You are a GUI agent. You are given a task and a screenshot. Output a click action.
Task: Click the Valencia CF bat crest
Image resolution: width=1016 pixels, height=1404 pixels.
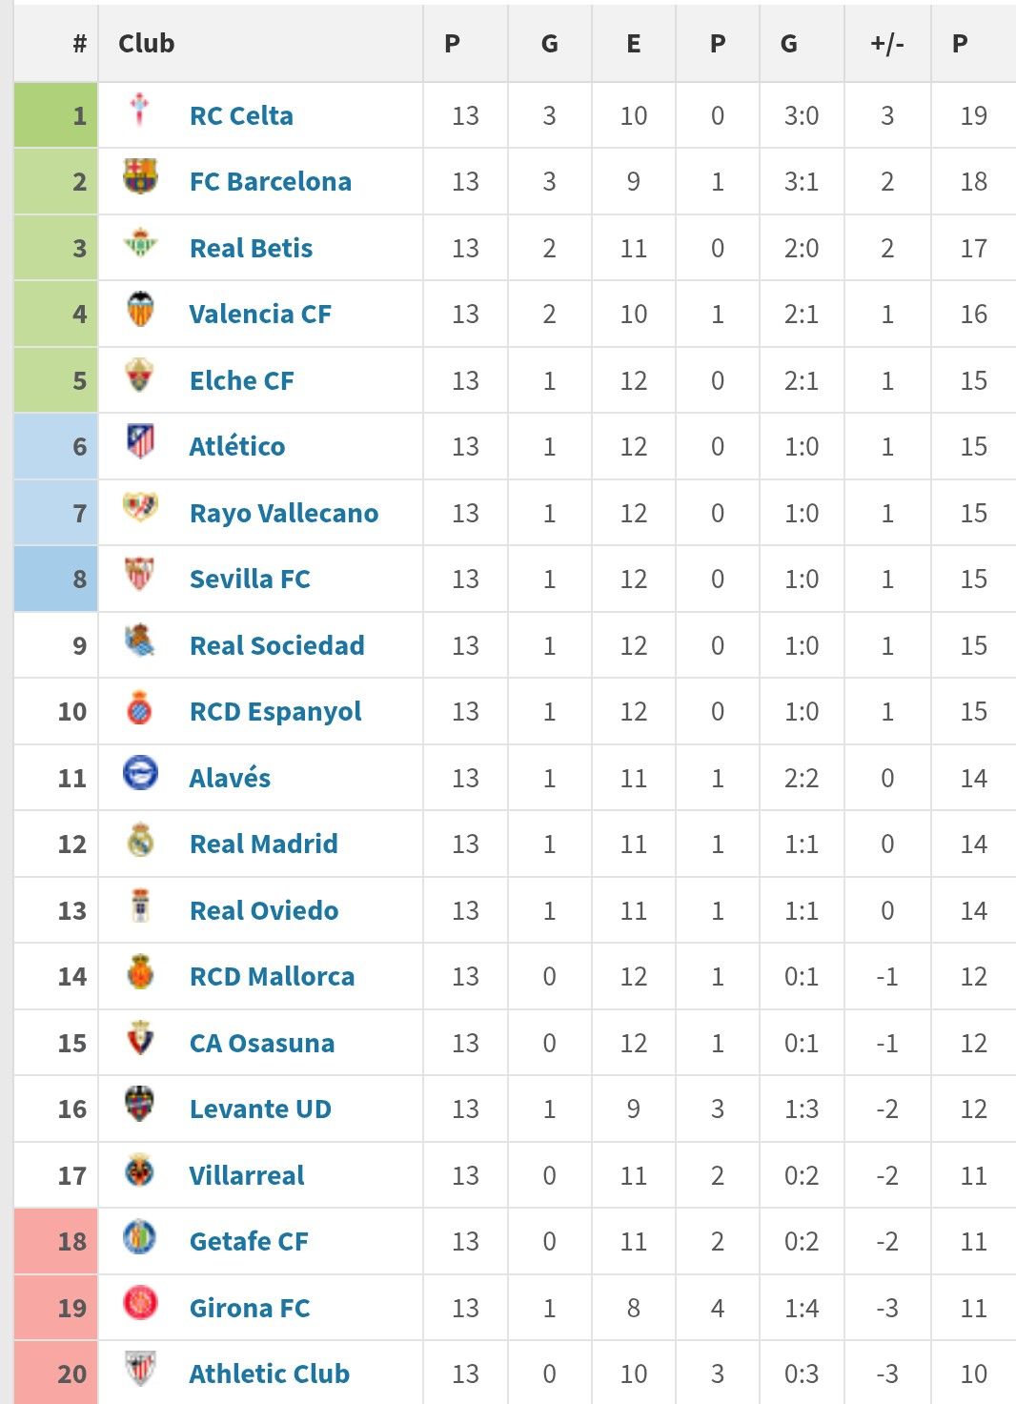click(140, 309)
